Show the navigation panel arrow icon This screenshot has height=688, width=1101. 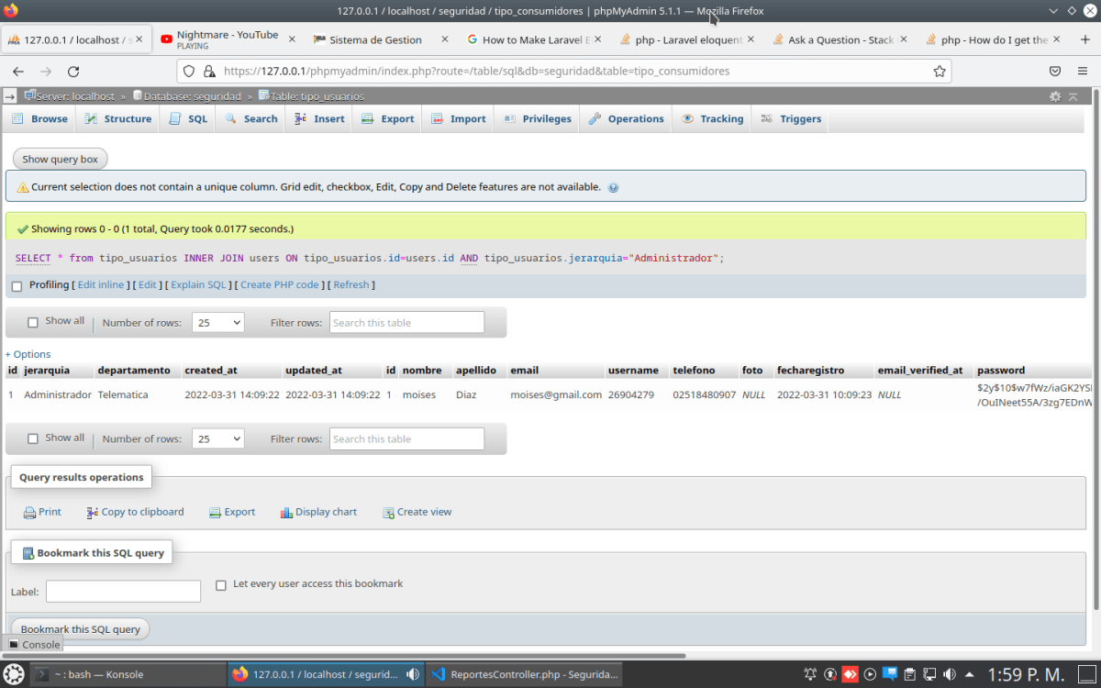coord(10,95)
